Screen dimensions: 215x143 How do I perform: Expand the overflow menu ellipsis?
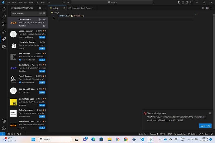49,2
